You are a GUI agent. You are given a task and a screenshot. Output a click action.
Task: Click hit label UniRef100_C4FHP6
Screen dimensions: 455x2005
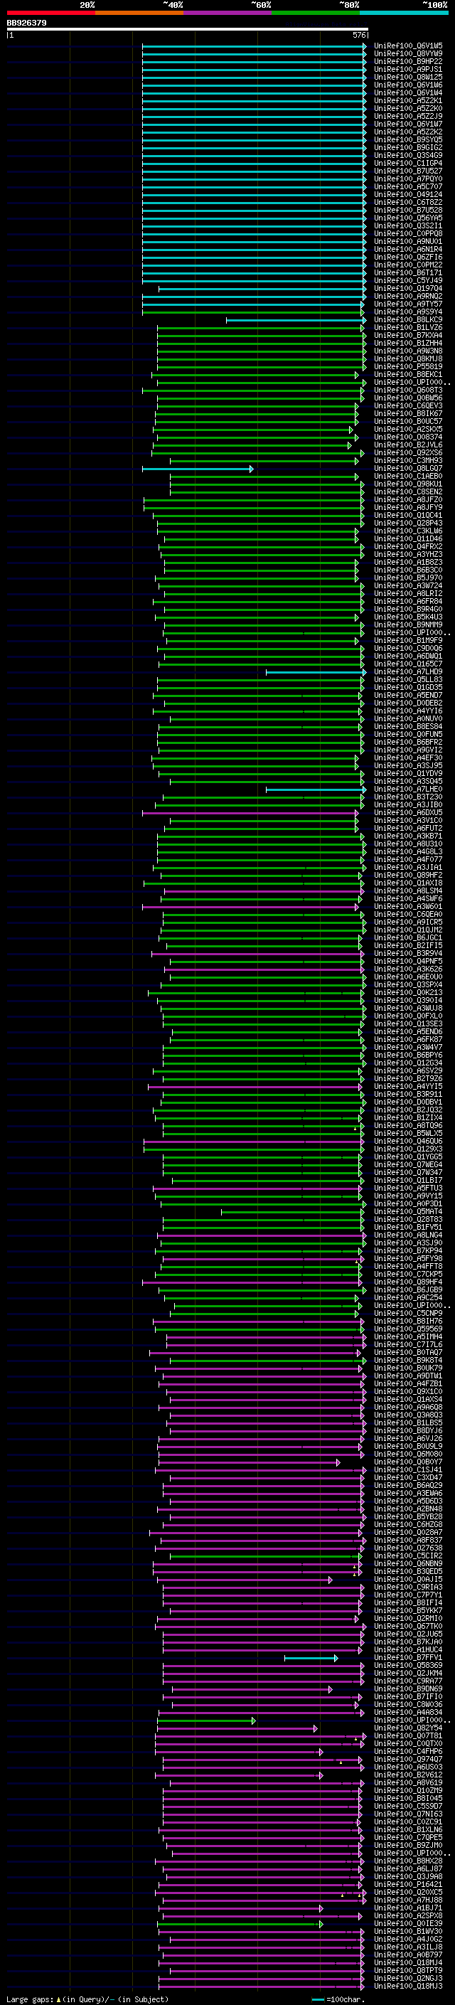(408, 1751)
